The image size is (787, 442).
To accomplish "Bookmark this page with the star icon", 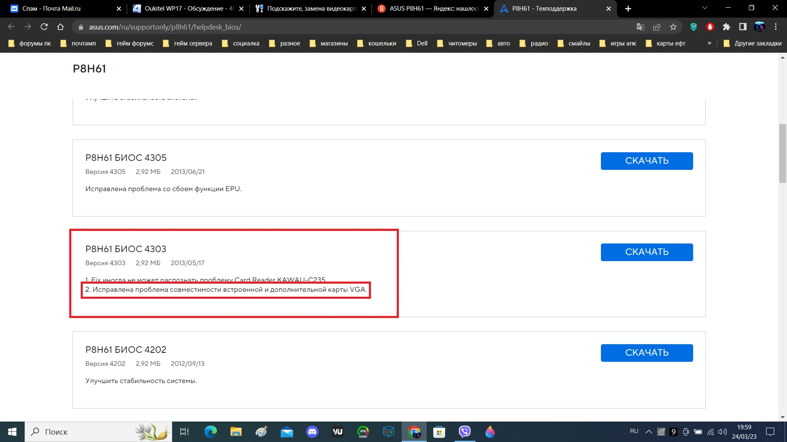I will 673,27.
